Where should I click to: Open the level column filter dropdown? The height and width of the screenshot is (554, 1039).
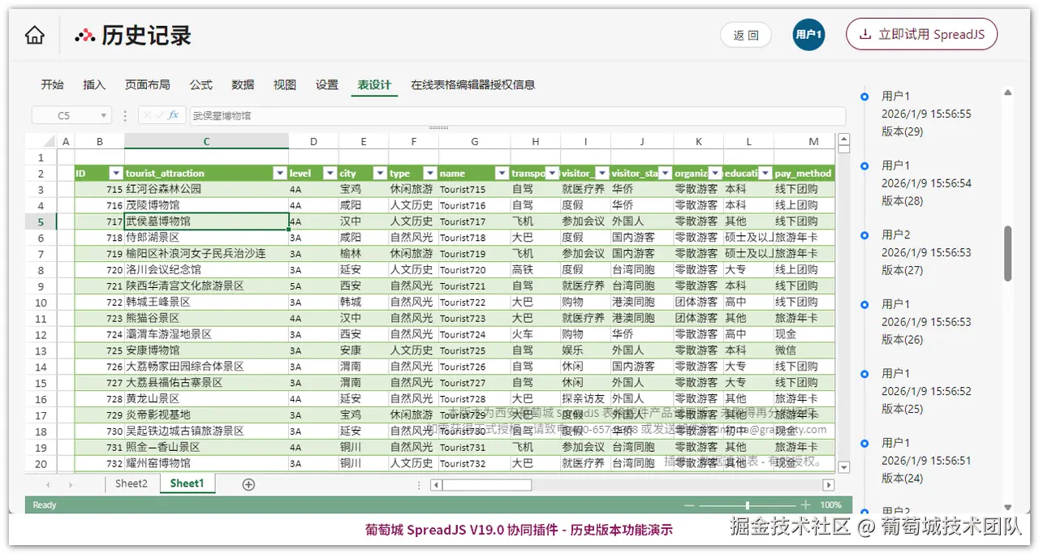[330, 173]
